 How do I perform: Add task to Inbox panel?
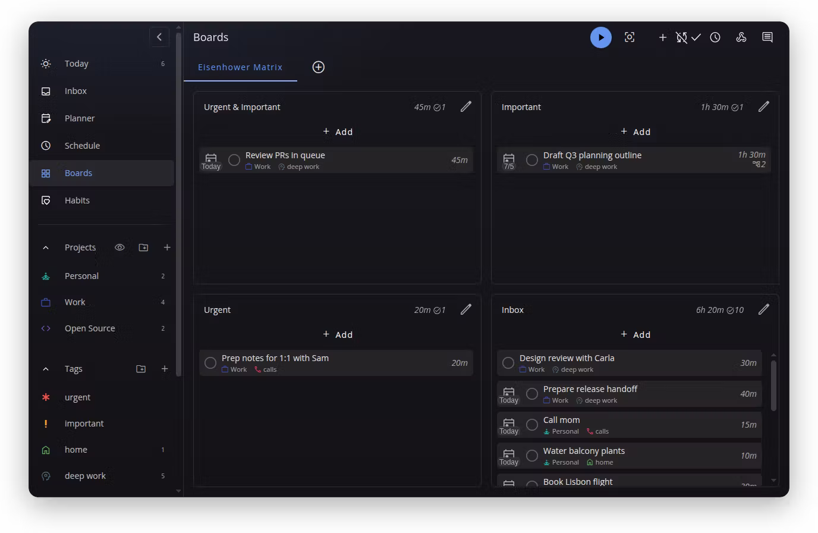point(635,335)
